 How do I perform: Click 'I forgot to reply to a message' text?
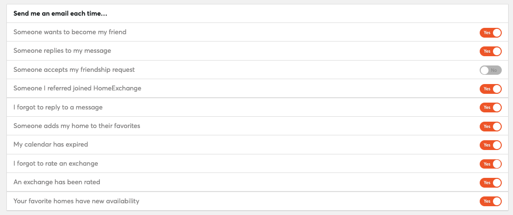[58, 107]
